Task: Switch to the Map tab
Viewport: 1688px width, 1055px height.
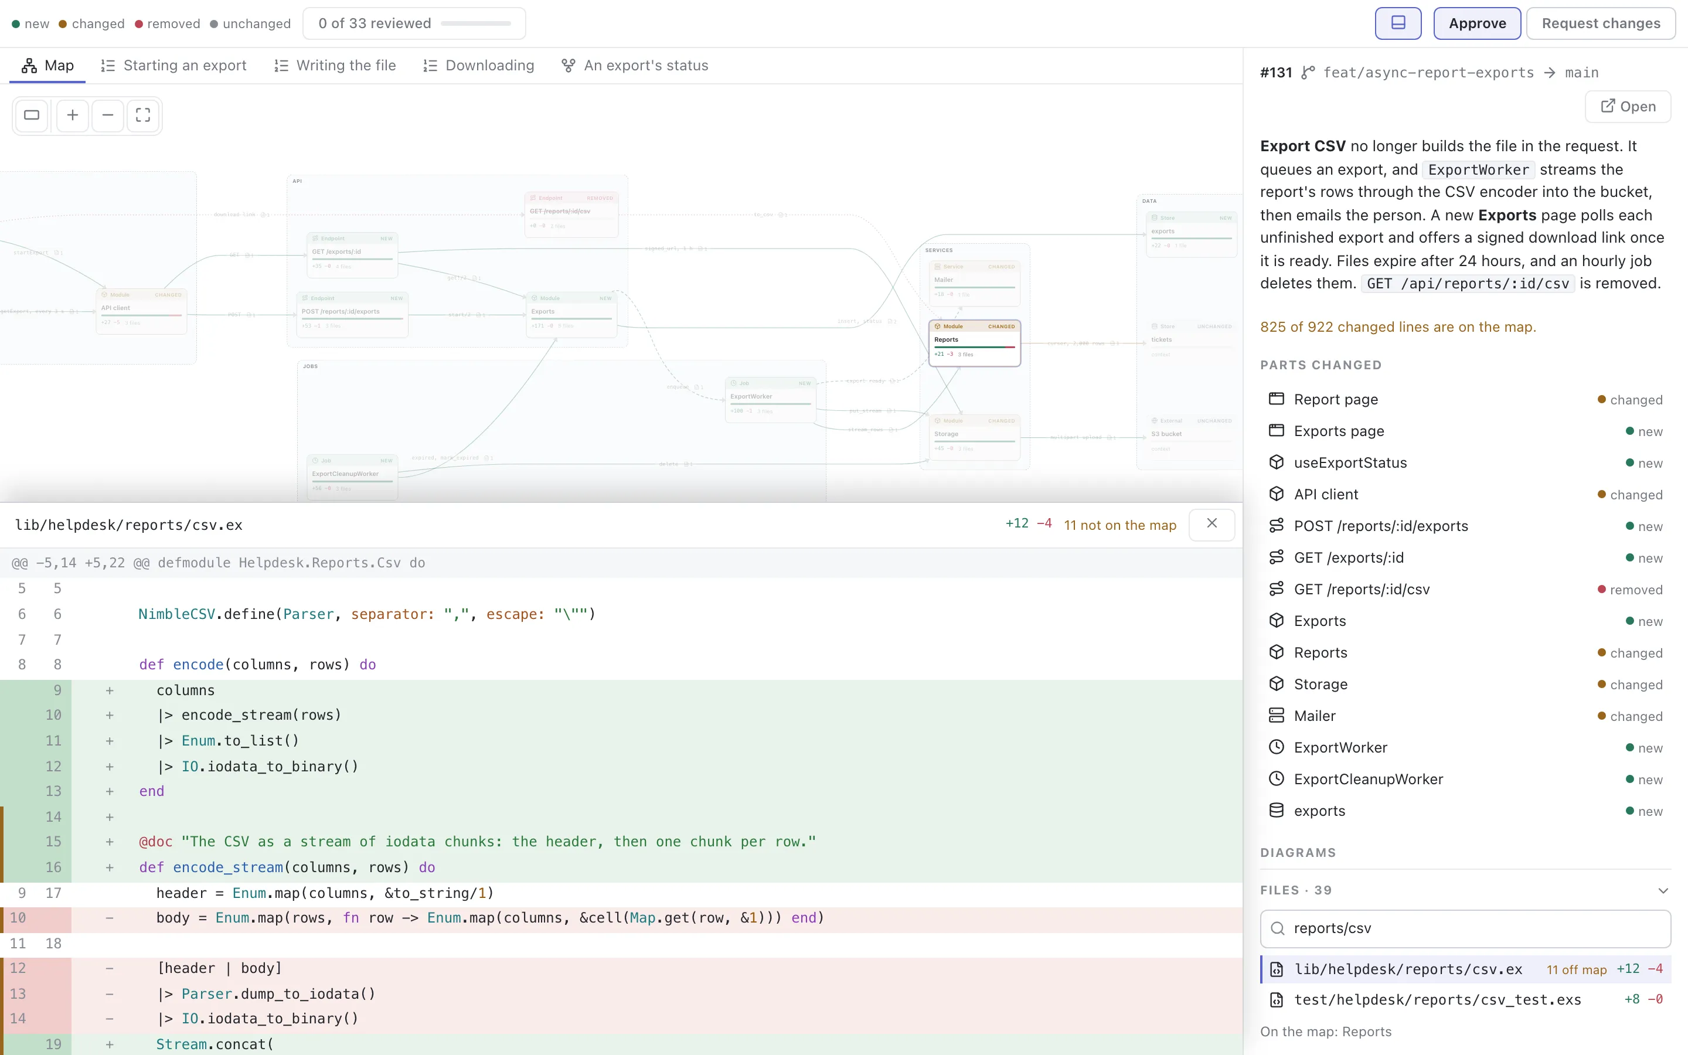Action: coord(47,66)
